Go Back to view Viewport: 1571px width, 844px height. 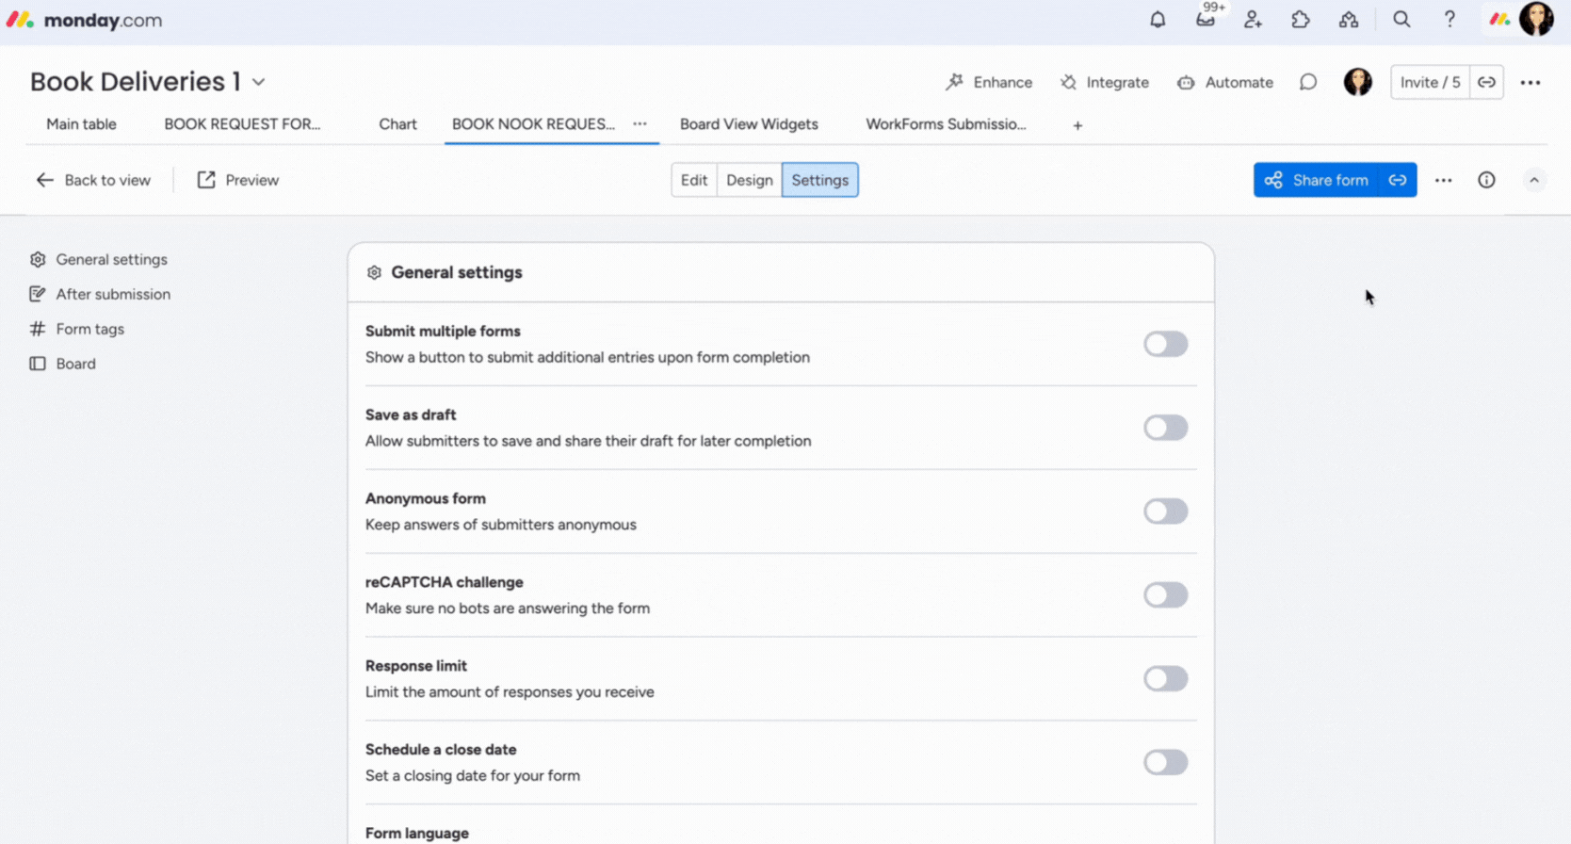(93, 180)
